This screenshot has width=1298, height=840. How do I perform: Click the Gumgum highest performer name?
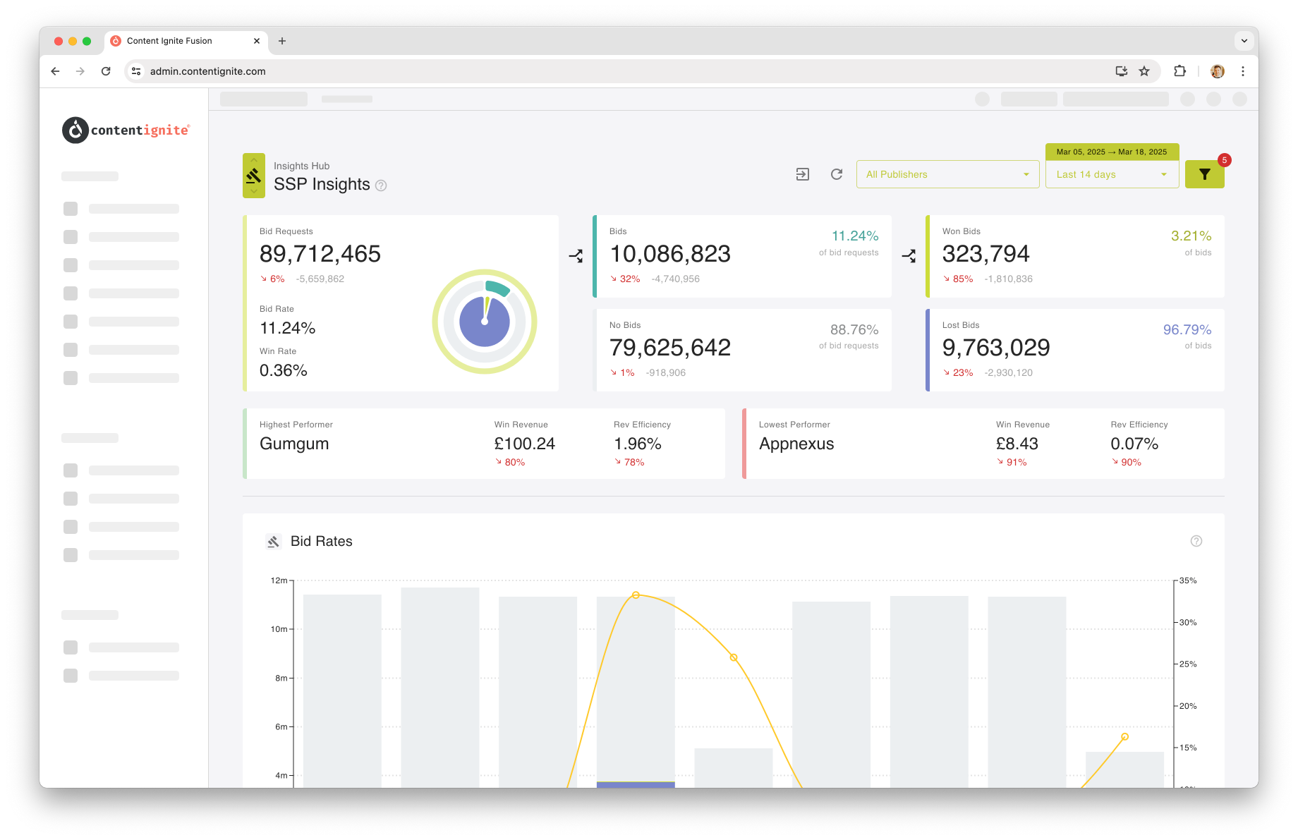coord(294,444)
